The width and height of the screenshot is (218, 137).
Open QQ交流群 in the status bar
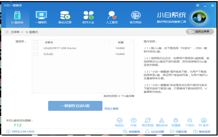tap(155, 131)
